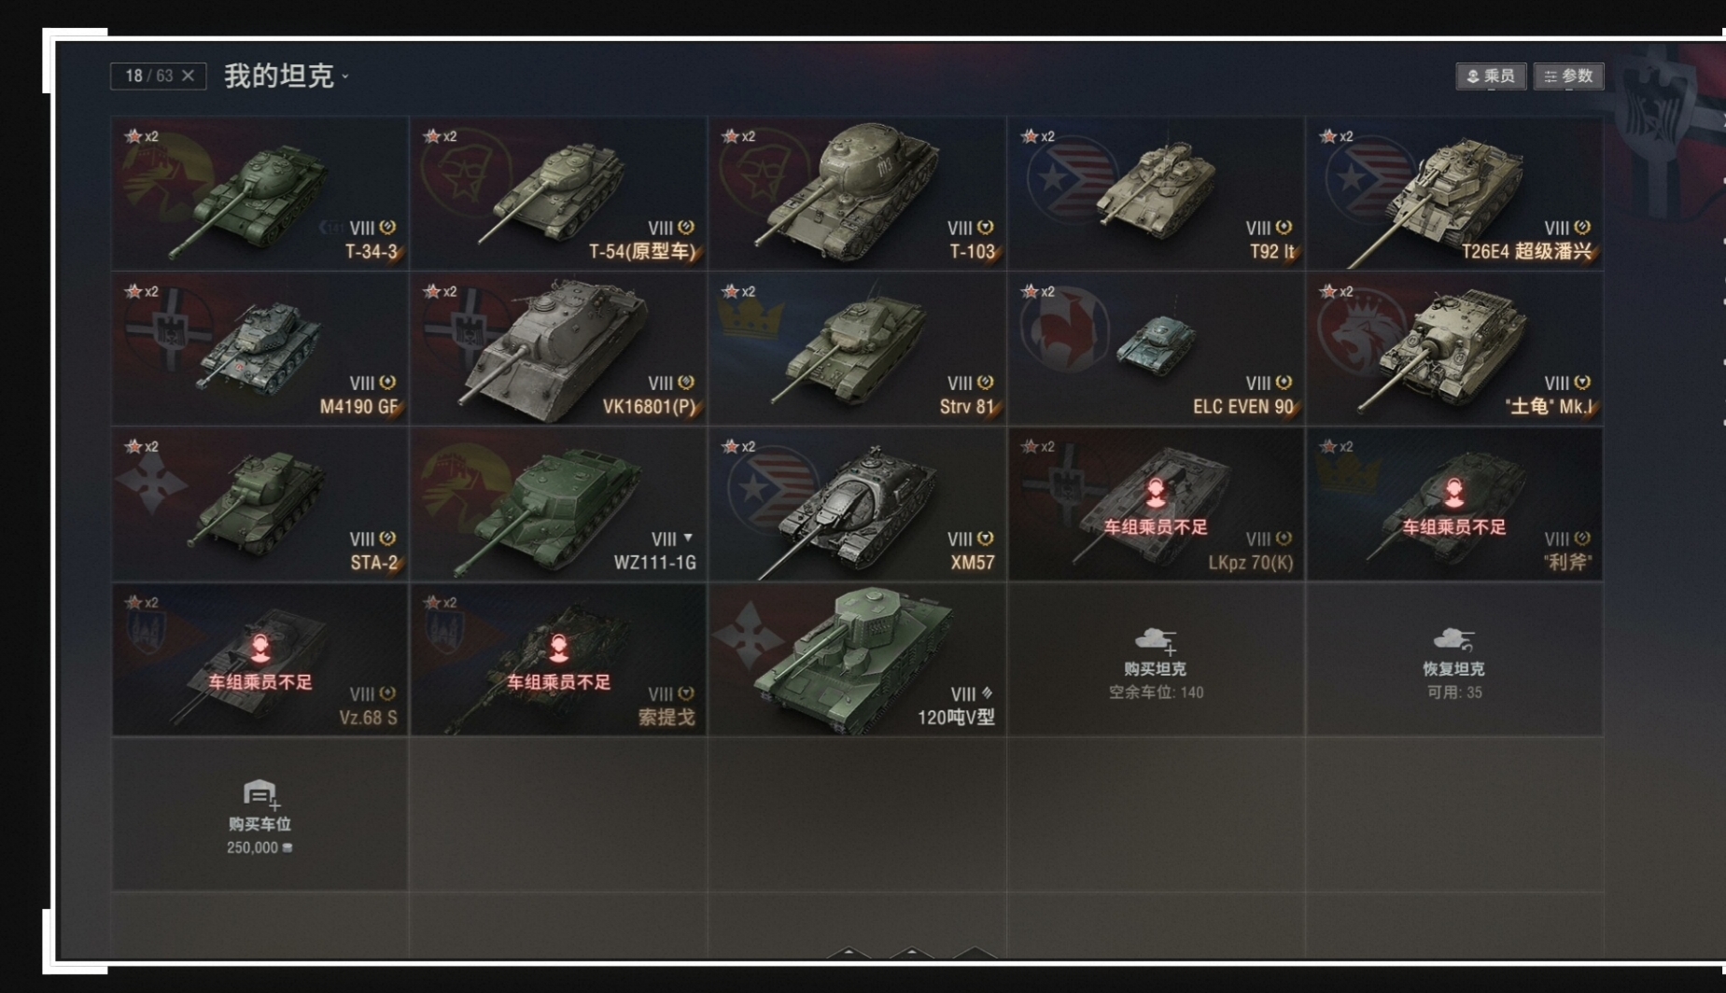The height and width of the screenshot is (993, 1726).
Task: Select the XM57 tank card
Action: (857, 505)
